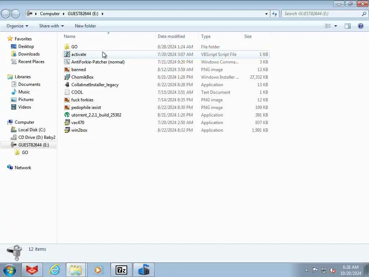This screenshot has width=369, height=277.
Task: Open CD Drive (D:) Baby2 in sidebar
Action: pyautogui.click(x=37, y=137)
